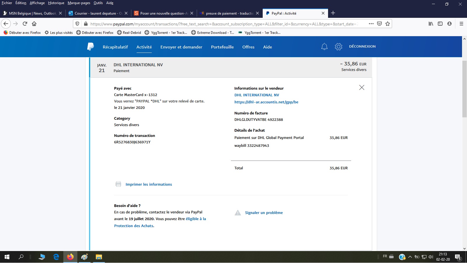This screenshot has width=467, height=263.
Task: Open the Aide menu in menu bar
Action: coord(110,3)
